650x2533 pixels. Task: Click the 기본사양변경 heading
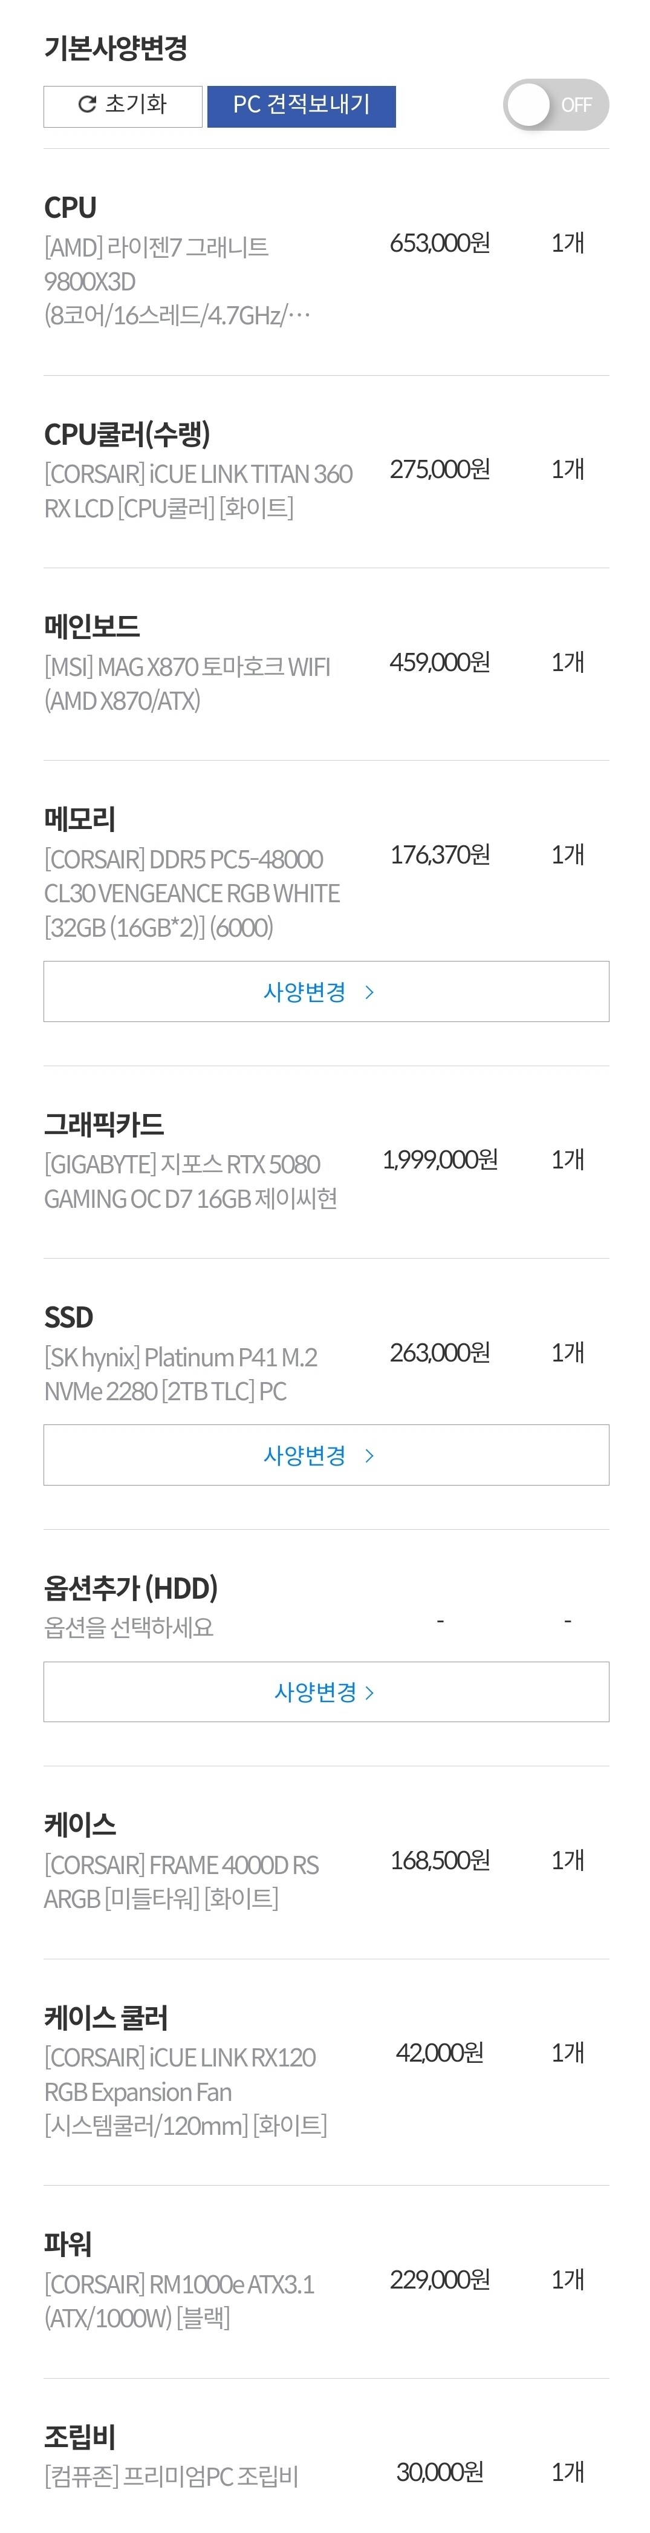[116, 47]
